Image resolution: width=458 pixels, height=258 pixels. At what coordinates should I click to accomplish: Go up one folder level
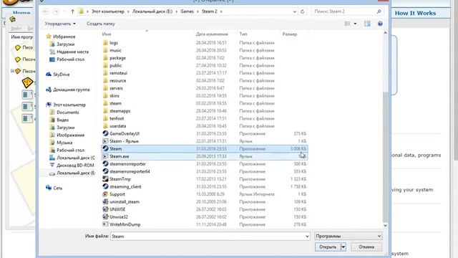click(x=72, y=11)
